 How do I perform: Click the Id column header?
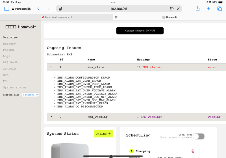pos(62,60)
